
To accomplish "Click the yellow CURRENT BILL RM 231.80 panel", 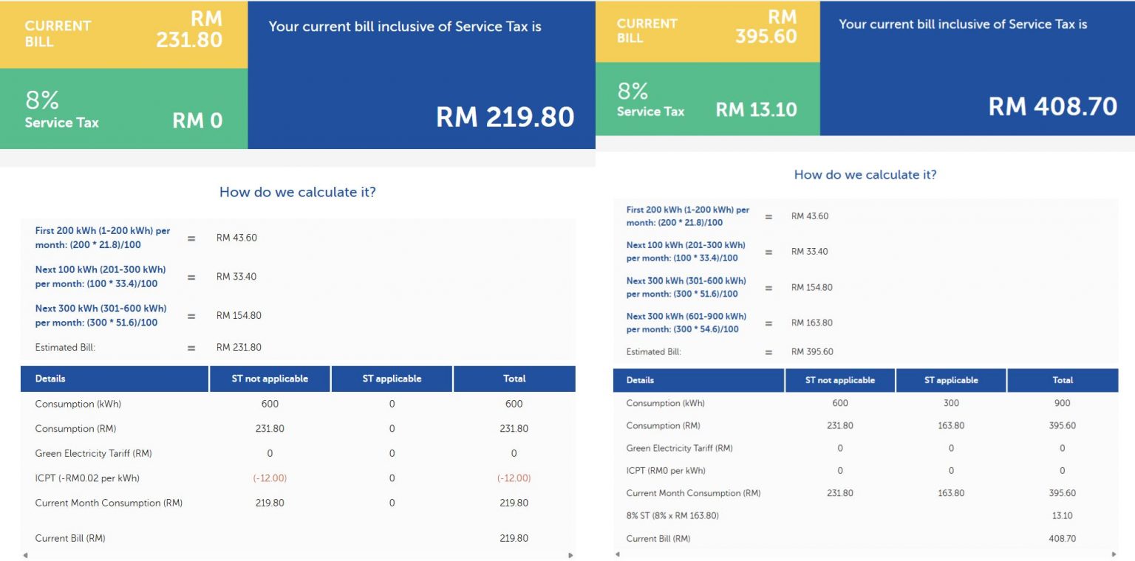I will [124, 33].
